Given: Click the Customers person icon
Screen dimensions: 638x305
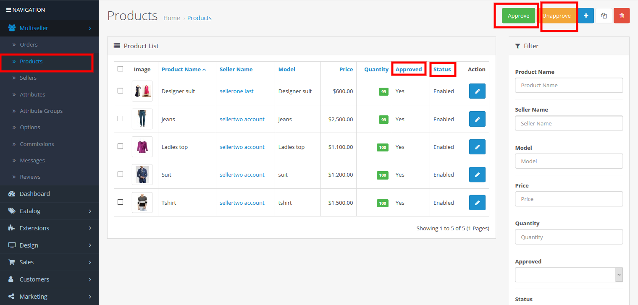Looking at the screenshot, I should tap(11, 279).
